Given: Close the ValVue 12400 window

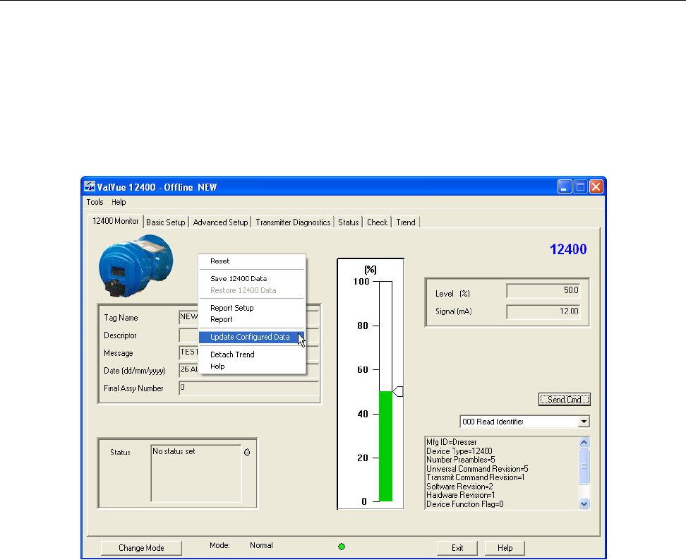Looking at the screenshot, I should coord(596,187).
